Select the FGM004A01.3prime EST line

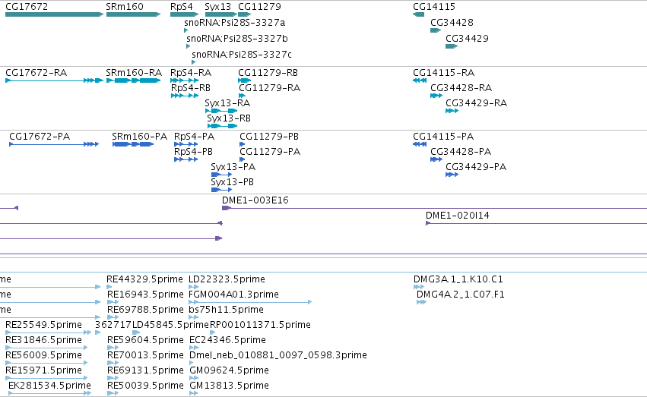pos(250,302)
